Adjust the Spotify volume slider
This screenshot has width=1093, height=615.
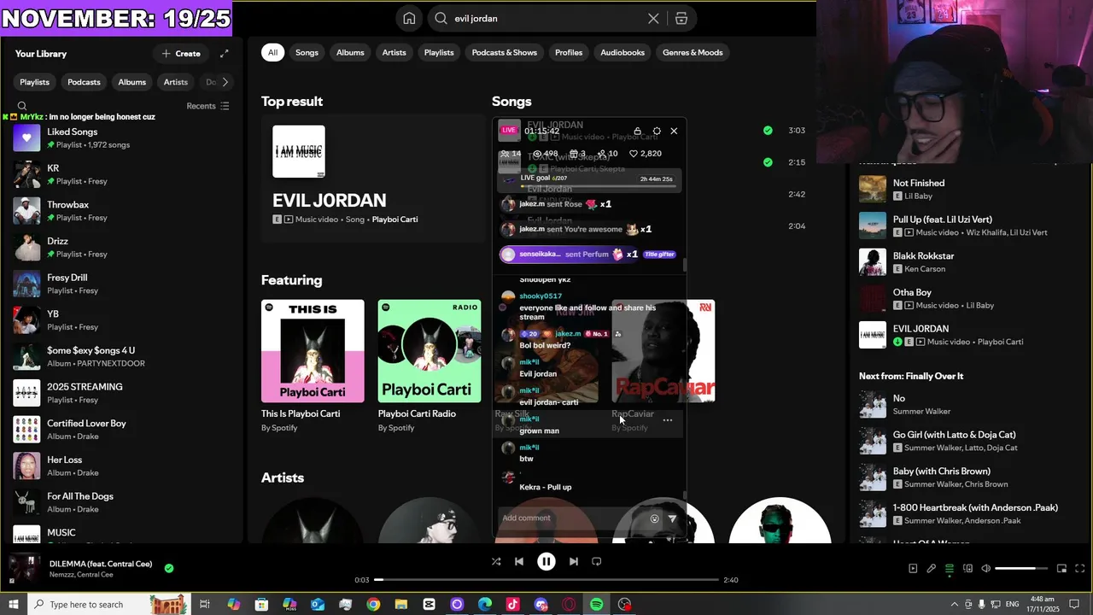click(x=1021, y=569)
